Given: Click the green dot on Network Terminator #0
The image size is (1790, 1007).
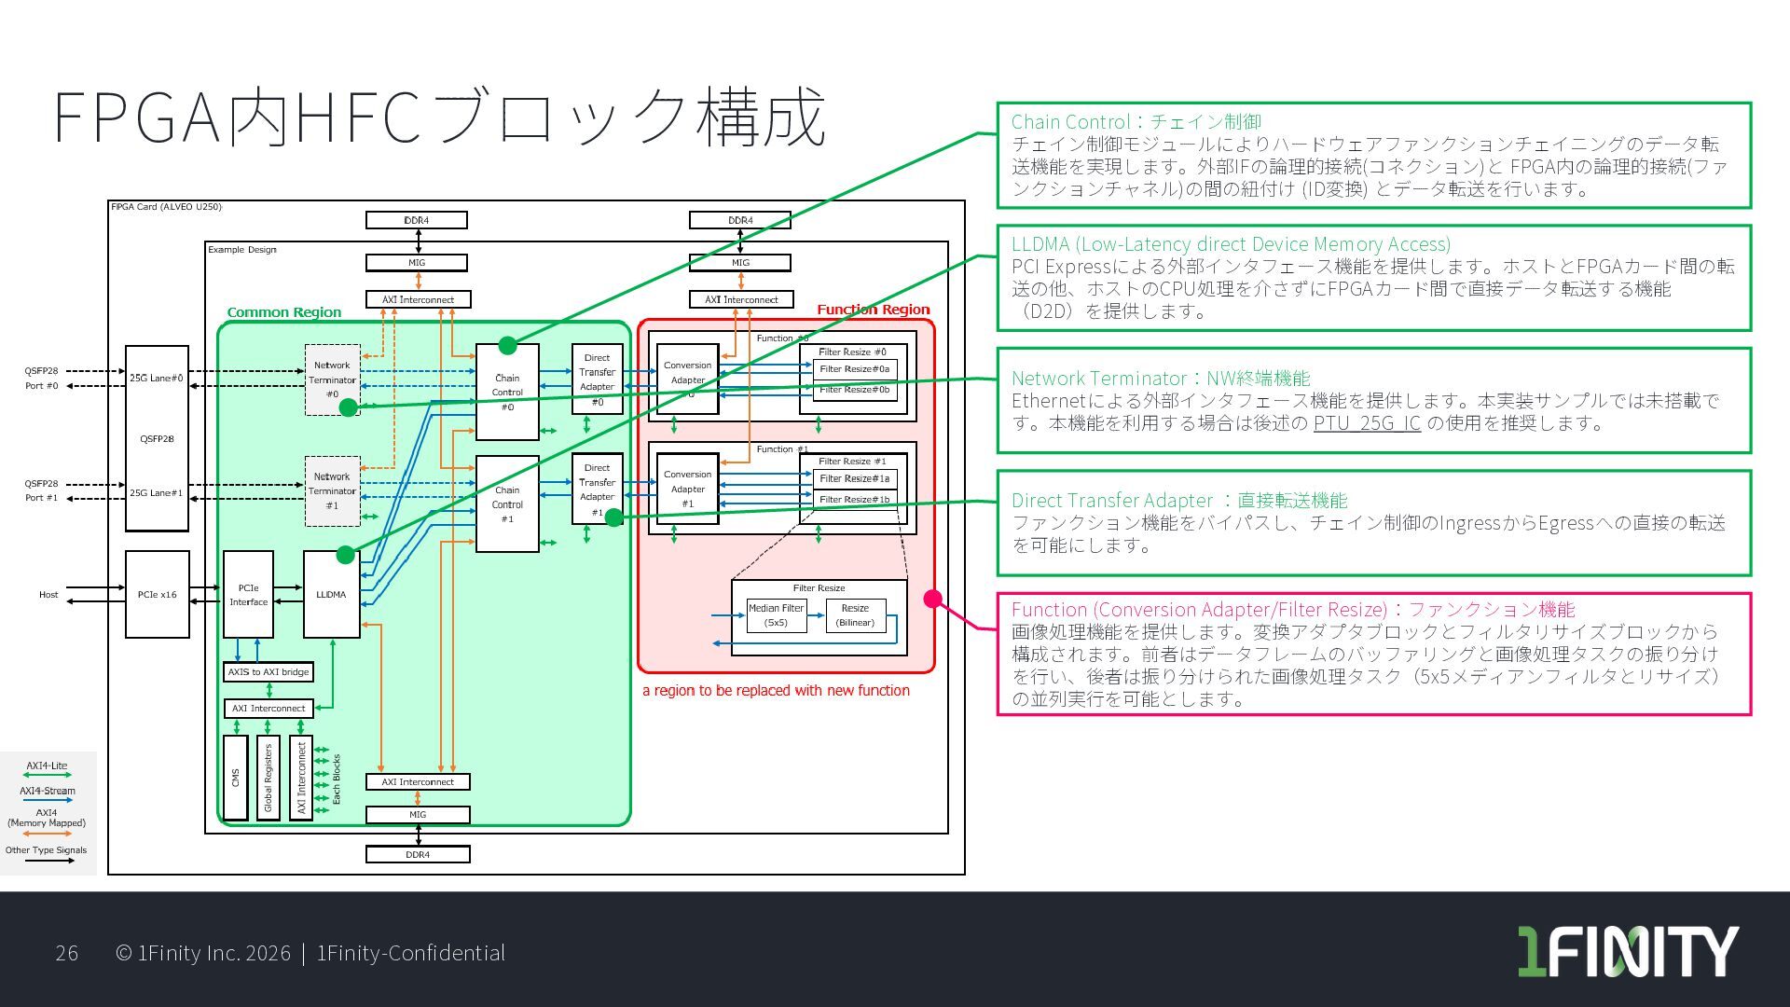Looking at the screenshot, I should tap(348, 407).
